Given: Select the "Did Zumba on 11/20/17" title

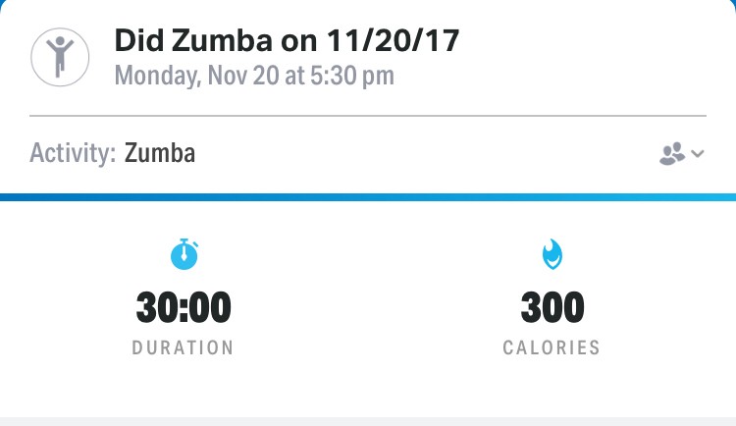Looking at the screenshot, I should [x=287, y=40].
